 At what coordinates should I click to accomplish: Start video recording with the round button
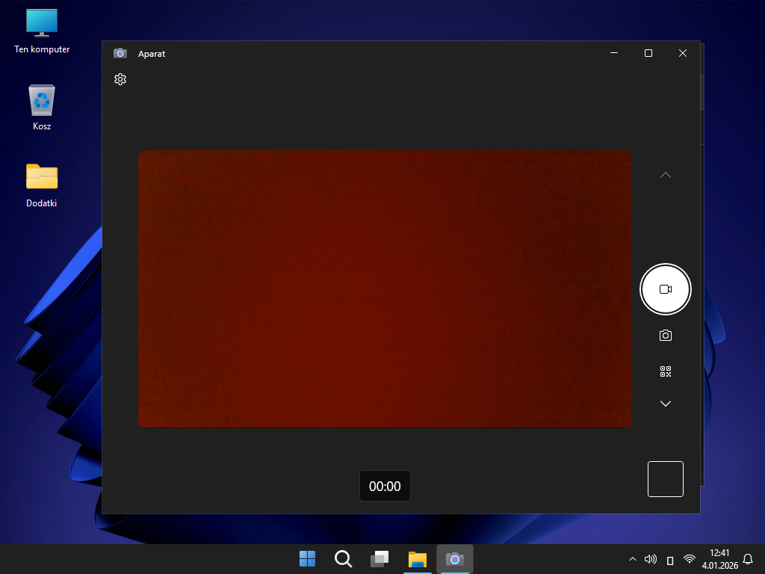pyautogui.click(x=666, y=289)
